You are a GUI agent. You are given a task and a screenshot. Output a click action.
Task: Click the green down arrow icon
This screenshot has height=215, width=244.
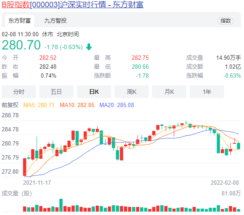click(89, 47)
